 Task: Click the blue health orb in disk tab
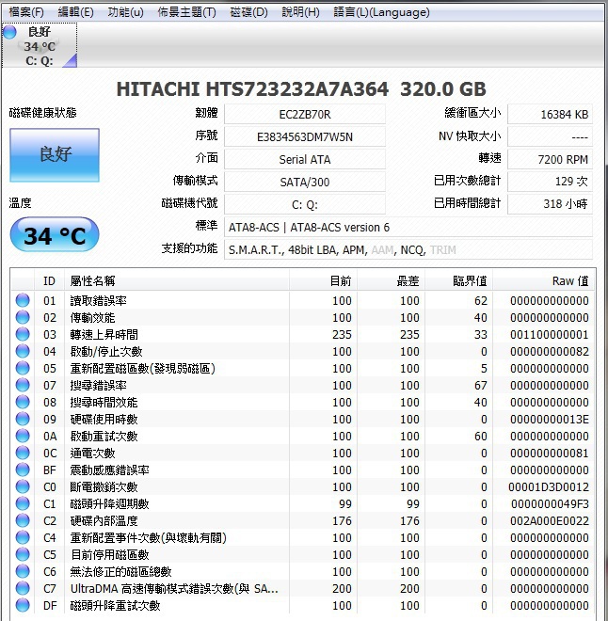click(x=9, y=32)
